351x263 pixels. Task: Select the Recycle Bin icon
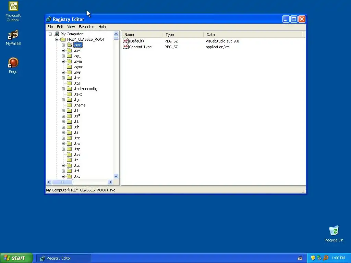click(x=334, y=234)
